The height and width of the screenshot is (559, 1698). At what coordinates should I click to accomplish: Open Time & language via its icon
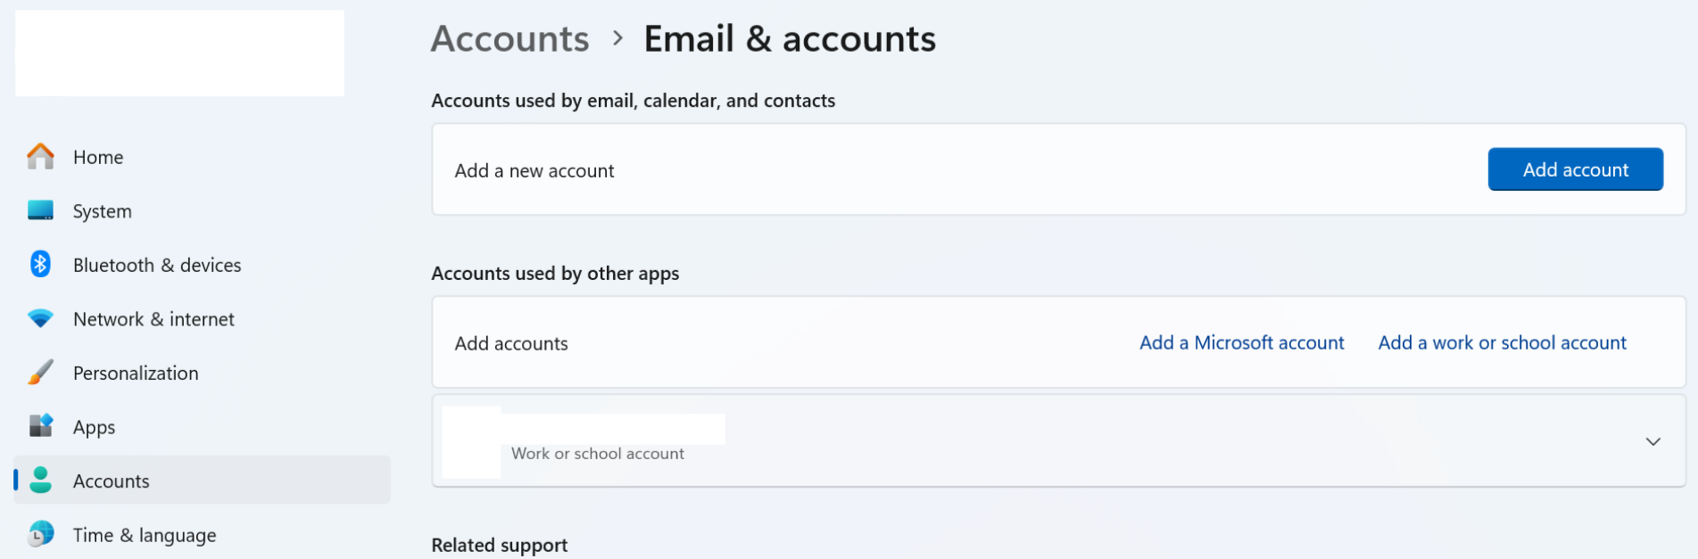[40, 534]
